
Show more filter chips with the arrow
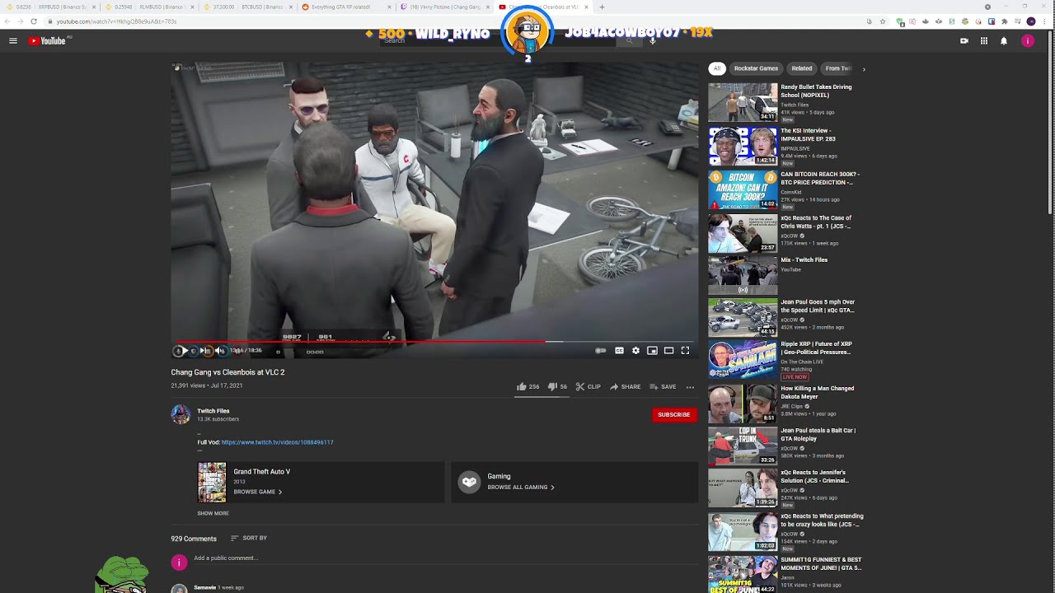(x=864, y=69)
